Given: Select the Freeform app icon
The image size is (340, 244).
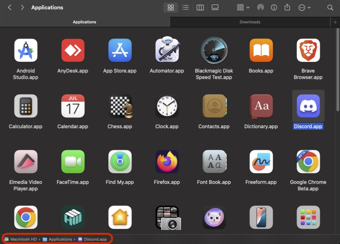Looking at the screenshot, I should click(261, 162).
